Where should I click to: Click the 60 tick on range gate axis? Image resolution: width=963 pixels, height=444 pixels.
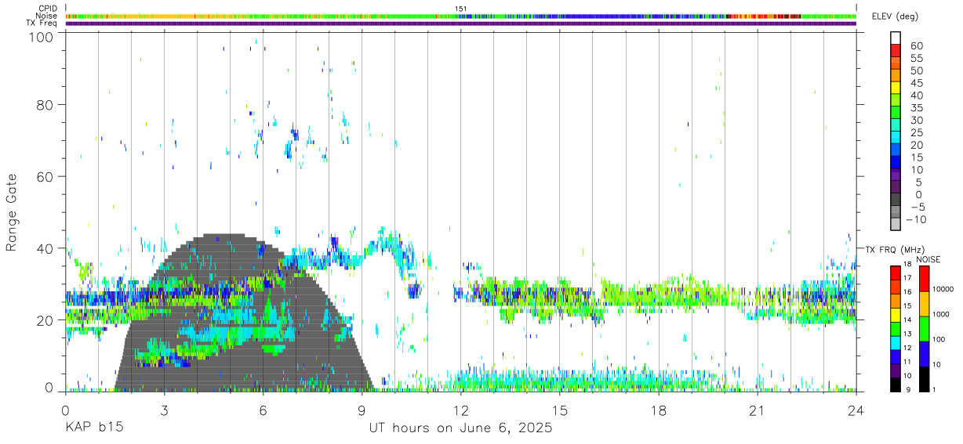point(45,176)
